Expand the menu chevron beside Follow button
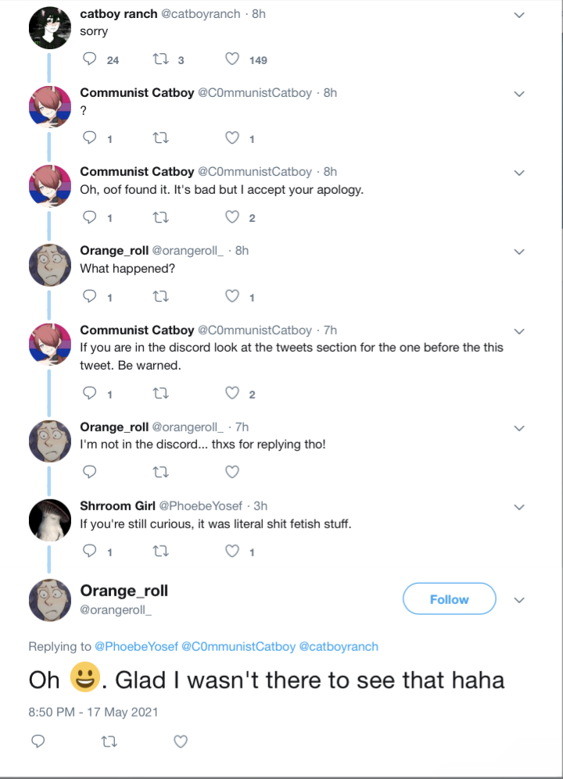The height and width of the screenshot is (779, 563). [x=518, y=600]
